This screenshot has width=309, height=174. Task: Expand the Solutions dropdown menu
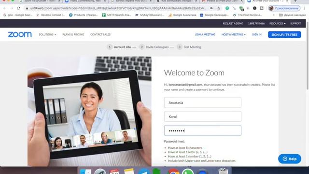47,34
